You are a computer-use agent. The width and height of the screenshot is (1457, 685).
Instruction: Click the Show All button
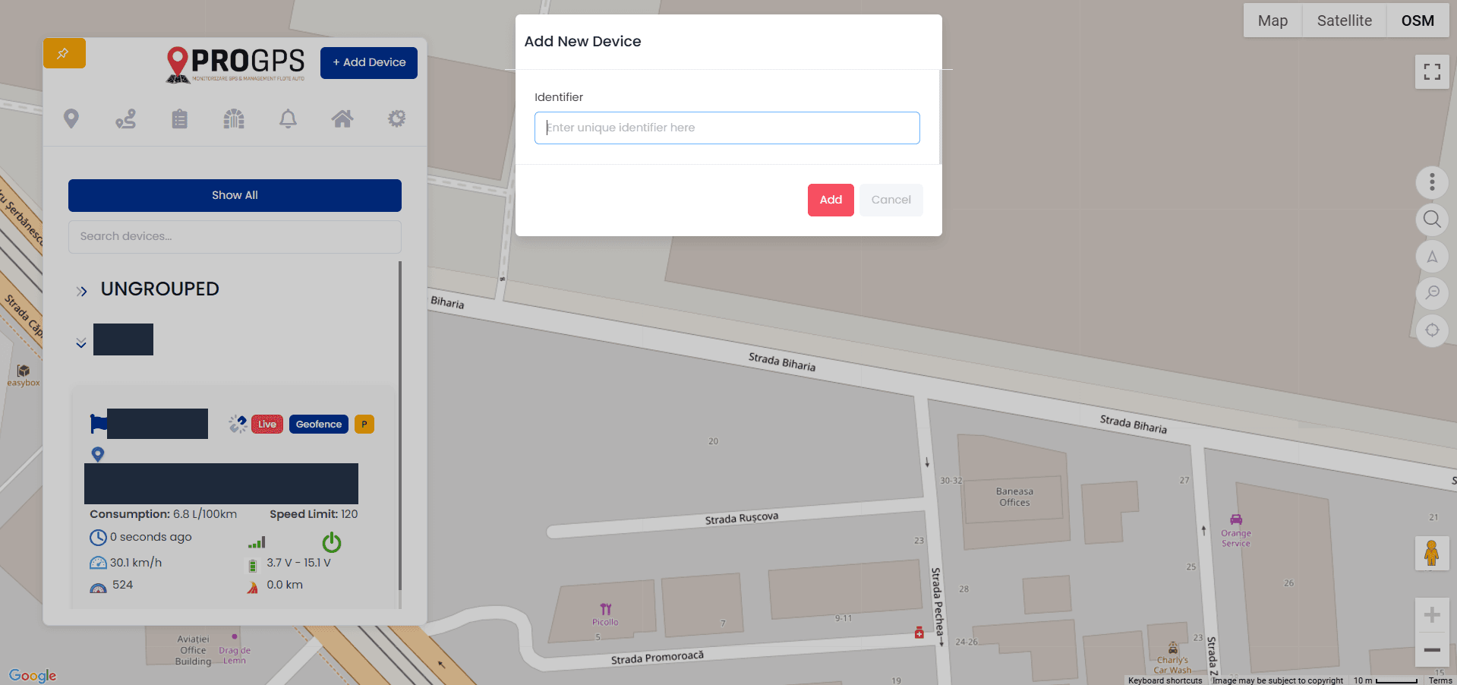point(235,195)
